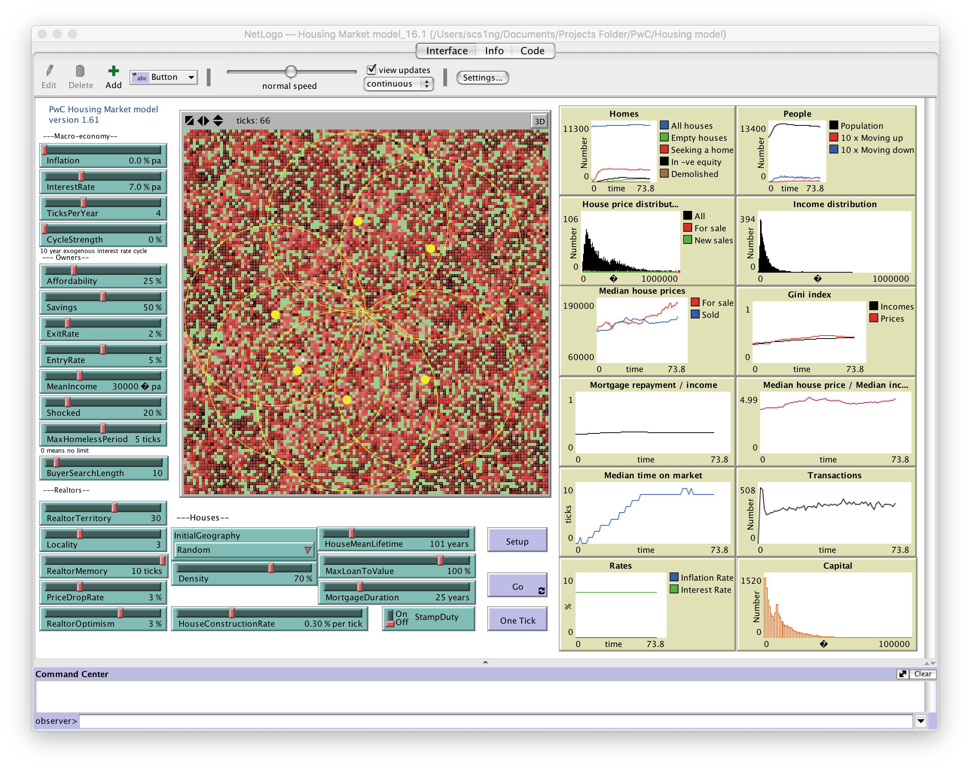Click the EntryRate slider

[103, 355]
